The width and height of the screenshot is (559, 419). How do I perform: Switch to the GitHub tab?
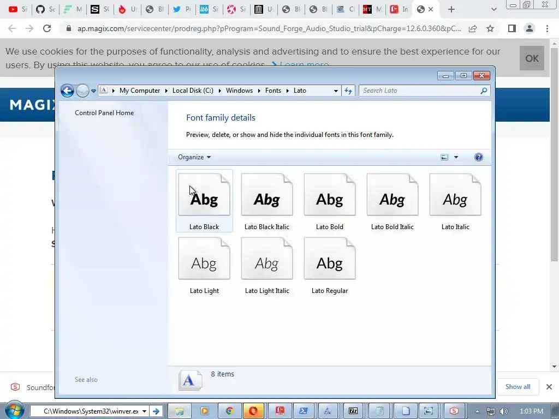pyautogui.click(x=45, y=9)
